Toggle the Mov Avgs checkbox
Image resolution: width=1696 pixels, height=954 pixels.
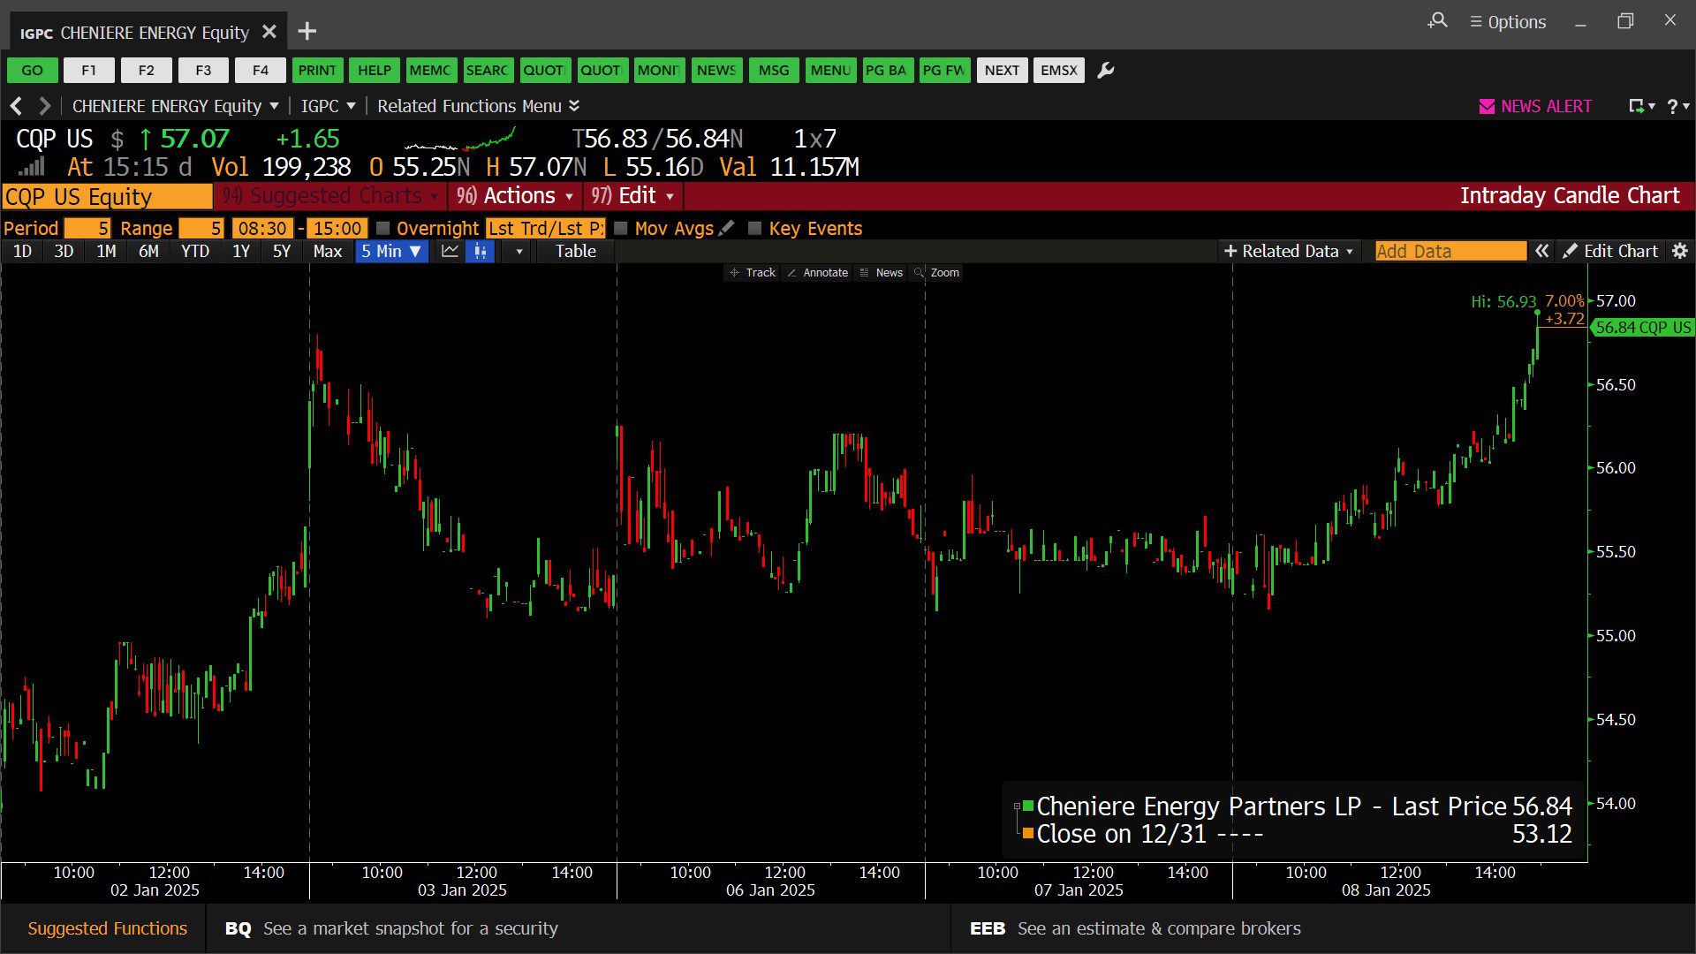point(621,229)
